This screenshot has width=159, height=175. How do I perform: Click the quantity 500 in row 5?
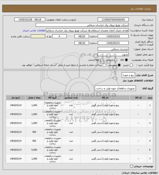34,141
